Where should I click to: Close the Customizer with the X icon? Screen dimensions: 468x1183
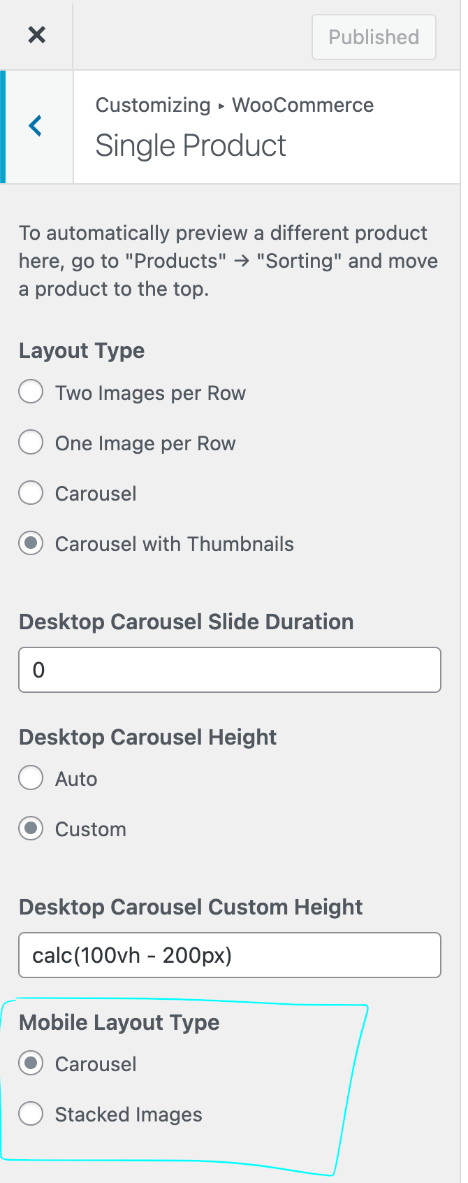click(x=36, y=35)
